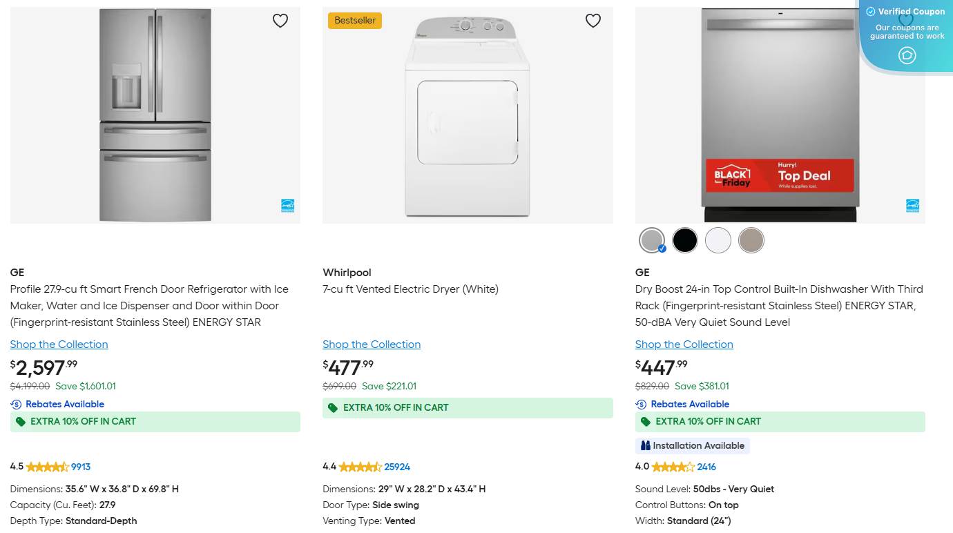Open the 9913 reviews for the refrigerator
The height and width of the screenshot is (533, 953).
coord(81,467)
